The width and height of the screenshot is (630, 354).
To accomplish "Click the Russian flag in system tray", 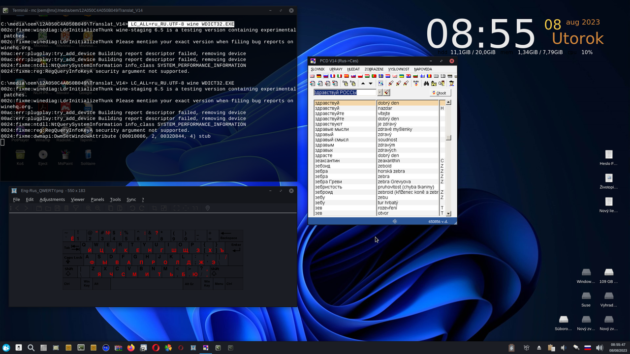I will coord(587,348).
